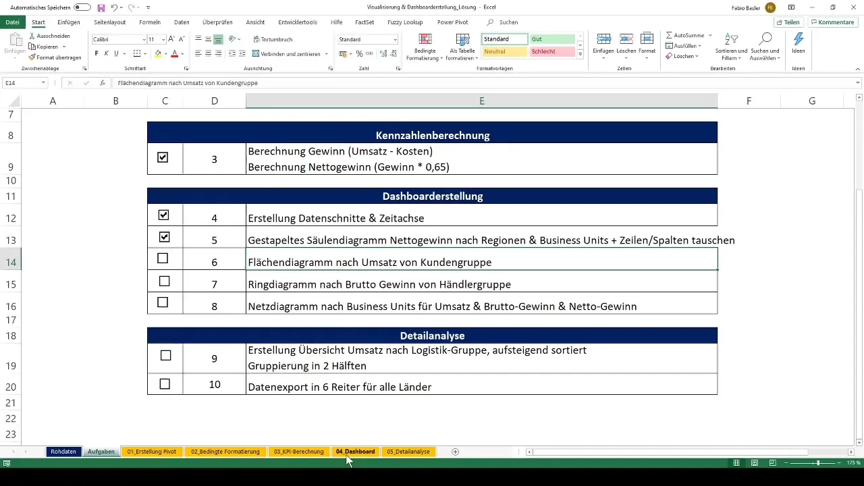Open the 04_Dashboard sheet tab
The height and width of the screenshot is (486, 864).
pos(355,452)
